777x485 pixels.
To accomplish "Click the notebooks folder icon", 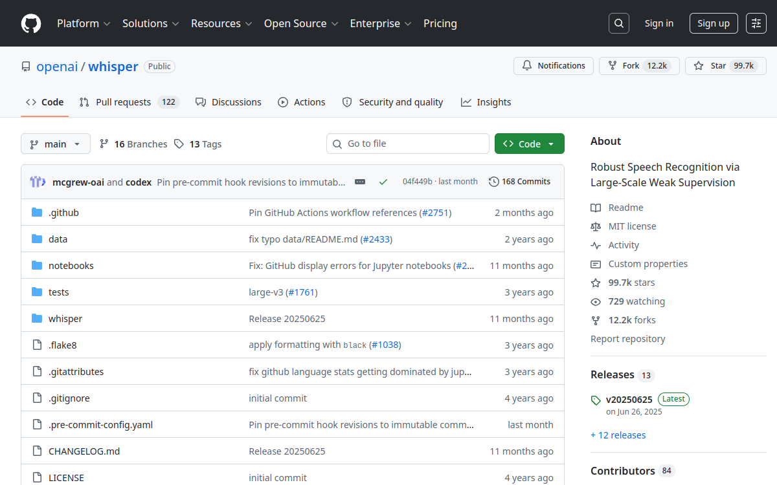I will (37, 266).
